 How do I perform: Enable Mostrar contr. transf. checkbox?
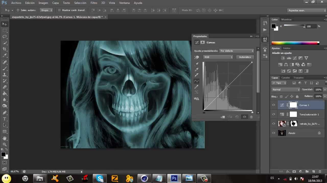(59, 10)
